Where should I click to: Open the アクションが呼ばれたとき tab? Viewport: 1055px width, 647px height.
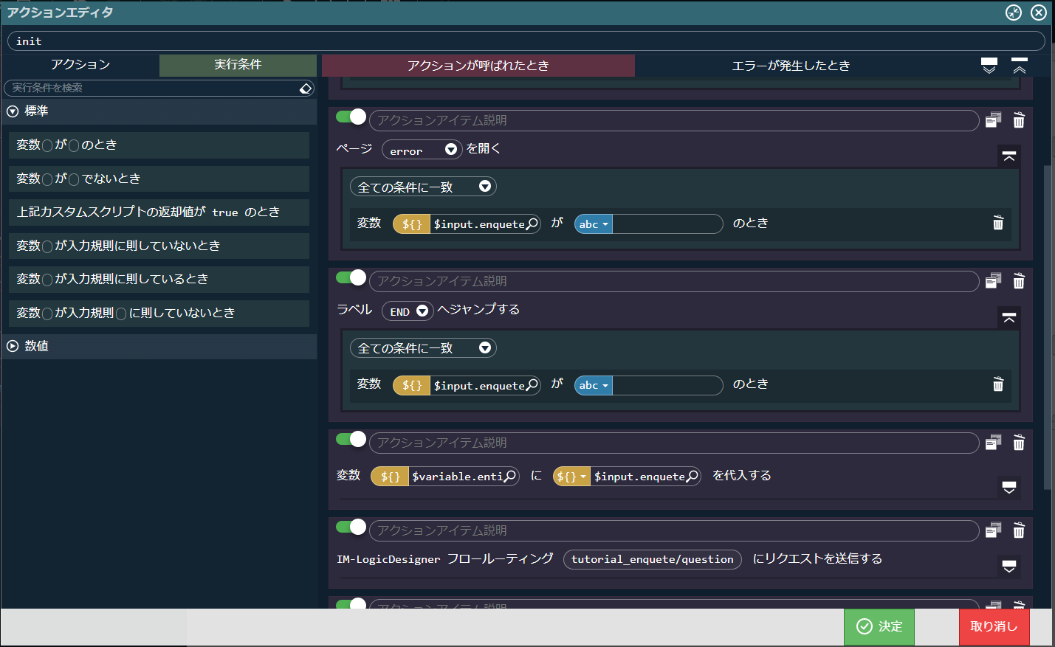[478, 66]
